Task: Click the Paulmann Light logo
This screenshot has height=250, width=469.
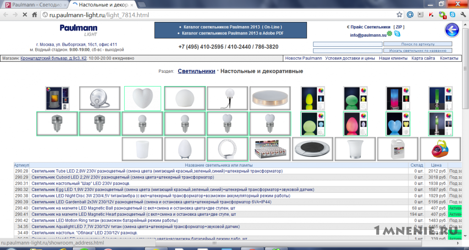Action: (x=78, y=30)
